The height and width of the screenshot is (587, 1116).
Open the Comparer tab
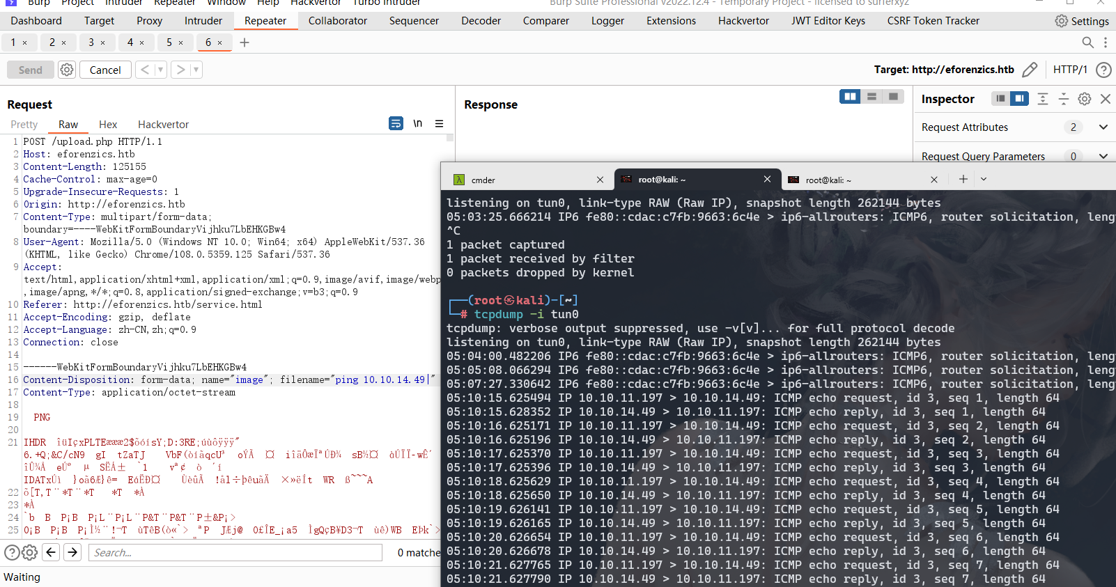(546, 21)
